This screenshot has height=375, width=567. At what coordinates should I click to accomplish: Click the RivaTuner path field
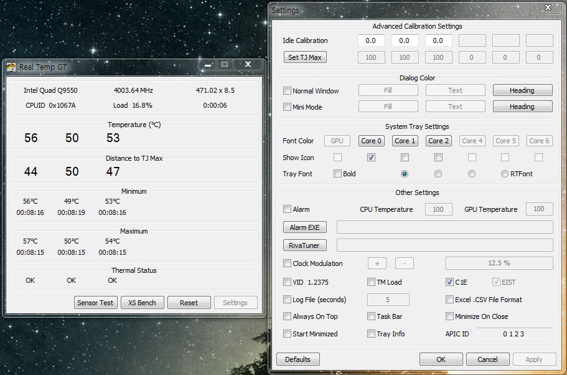[445, 245]
